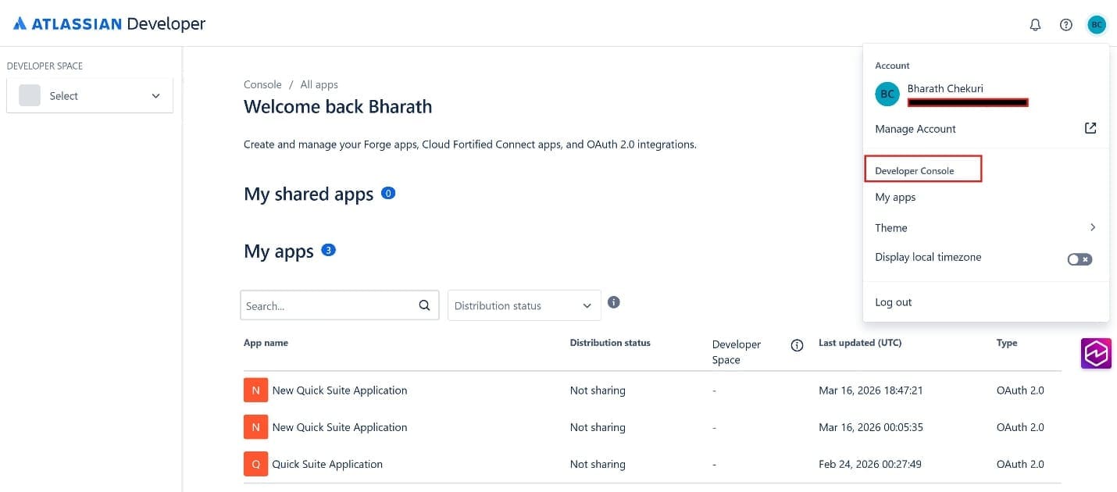Click the info icon next to Distribution status filter
Viewport: 1117px width, 492px height.
[614, 302]
